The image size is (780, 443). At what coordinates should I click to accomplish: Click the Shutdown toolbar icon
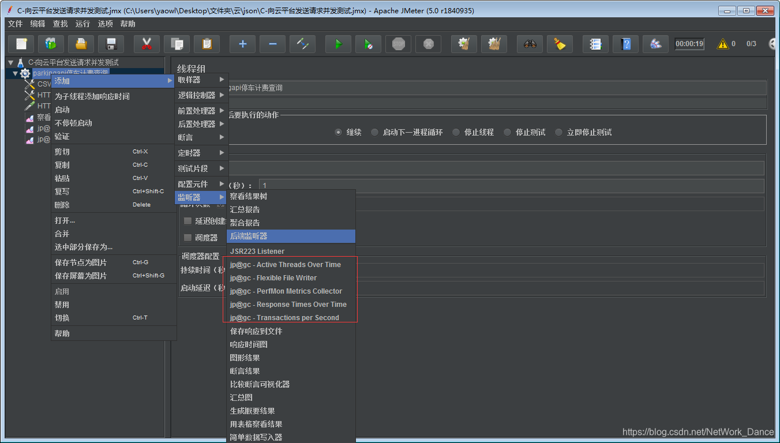point(429,44)
